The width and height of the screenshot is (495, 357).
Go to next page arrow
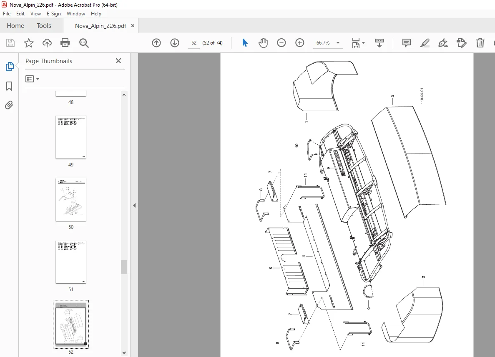[x=175, y=43]
